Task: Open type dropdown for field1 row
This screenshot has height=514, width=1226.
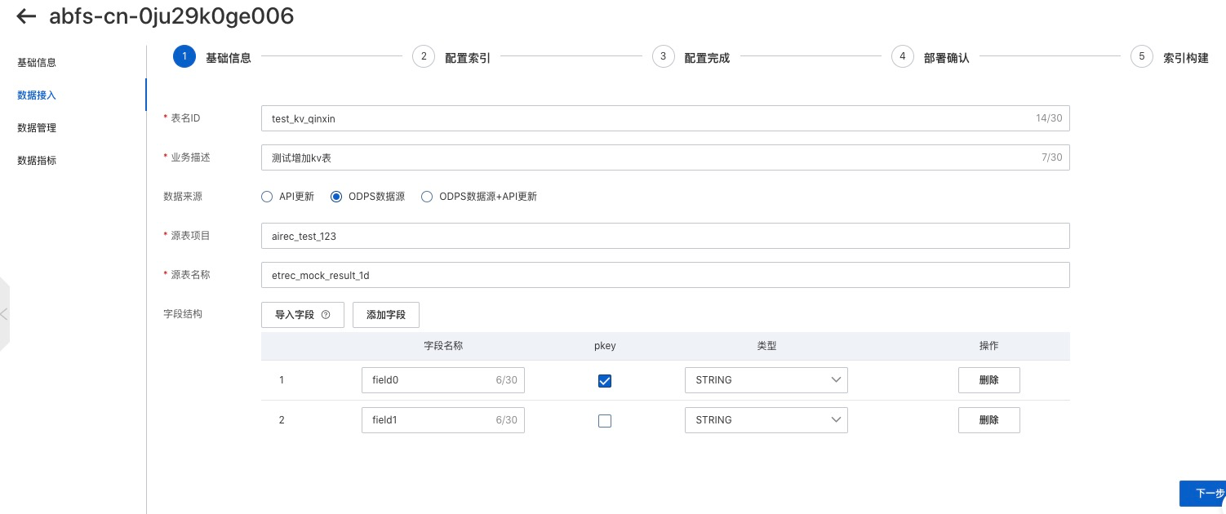Action: pos(766,420)
